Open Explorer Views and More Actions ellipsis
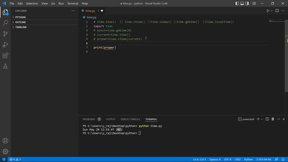Screen dimensions: 288x162 point(73,11)
